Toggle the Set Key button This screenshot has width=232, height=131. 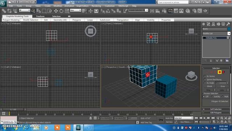click(169, 122)
